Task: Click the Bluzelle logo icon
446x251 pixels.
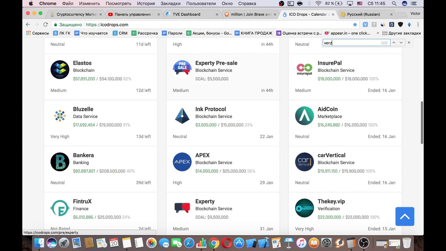Action: 60,116
